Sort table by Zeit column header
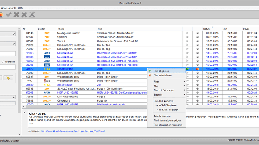 (x=233, y=29)
